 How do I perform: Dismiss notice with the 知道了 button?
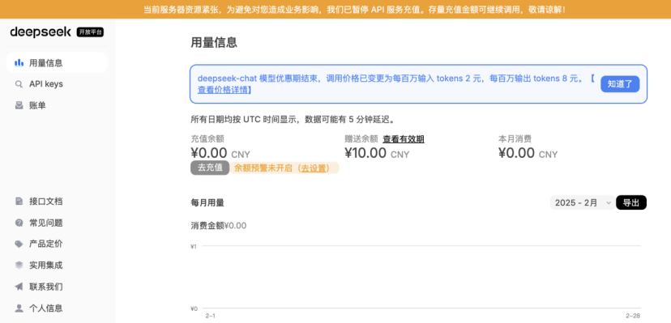pos(620,84)
